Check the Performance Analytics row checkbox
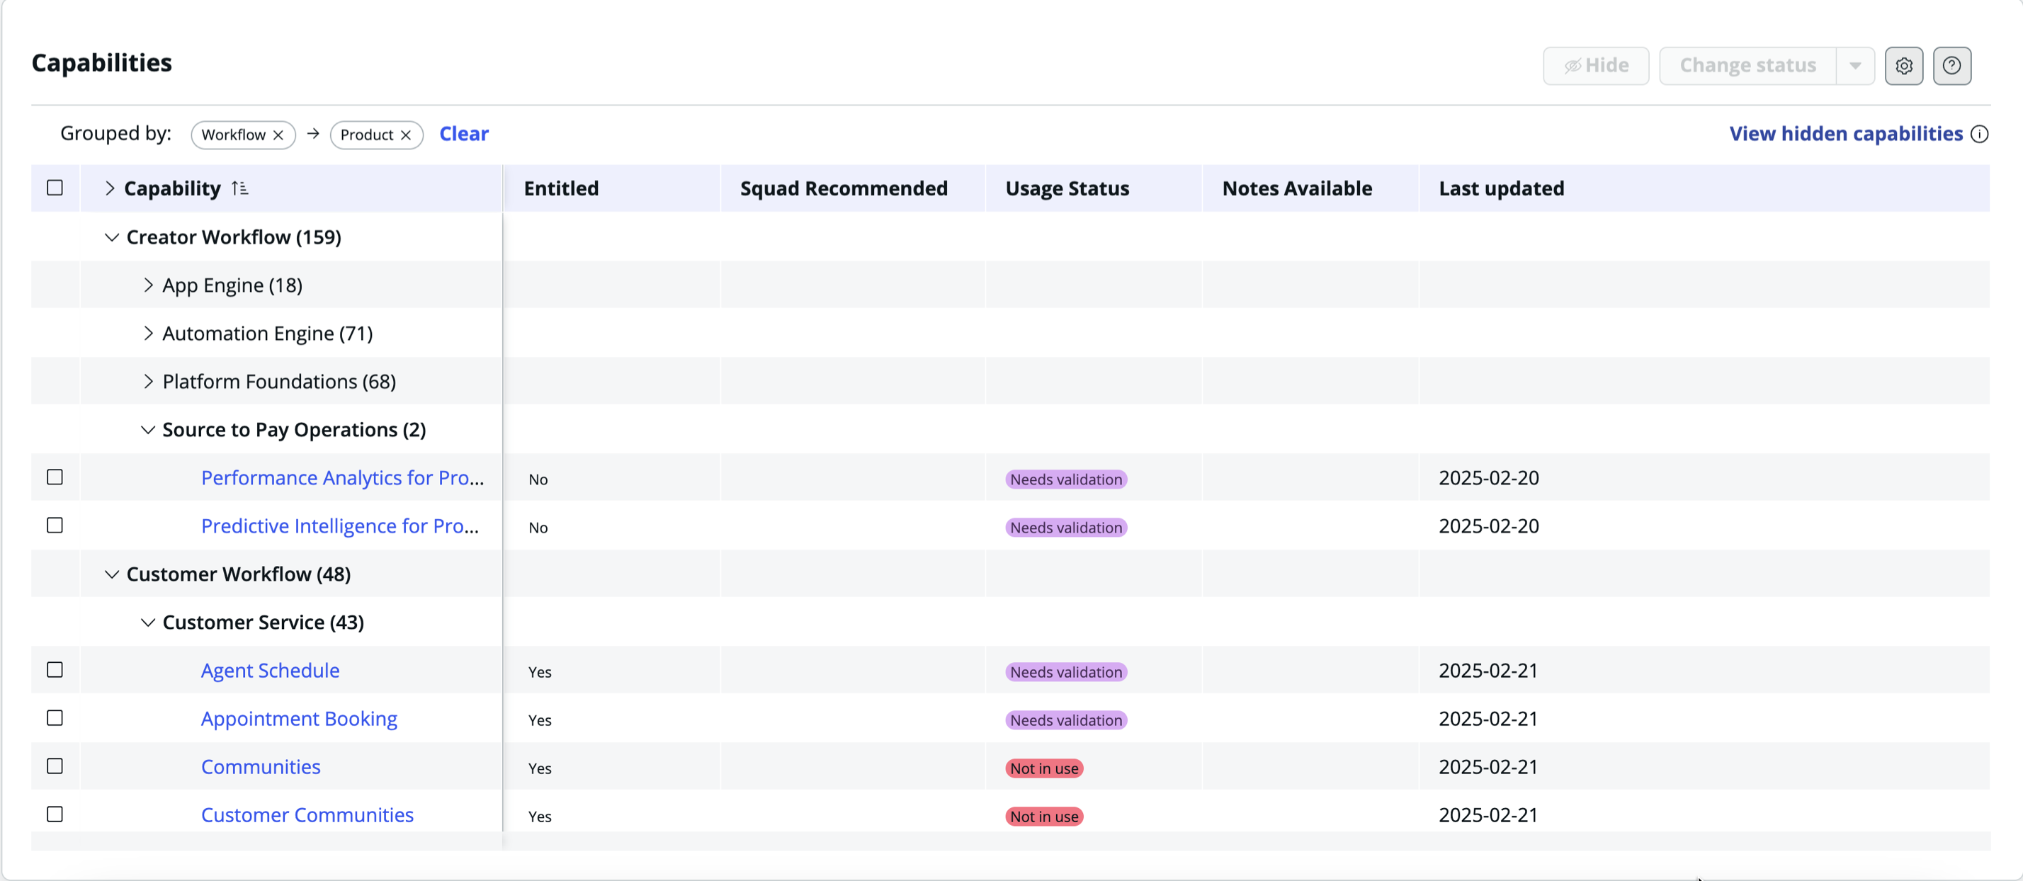The height and width of the screenshot is (881, 2023). coord(55,477)
